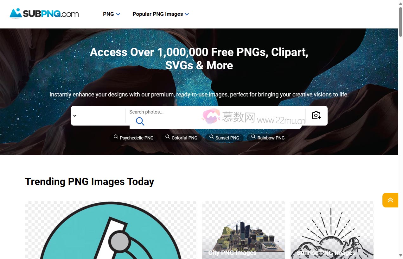Viewport: 403px width, 259px height.
Task: Click the SUBPNG.com logo
Action: 44,14
